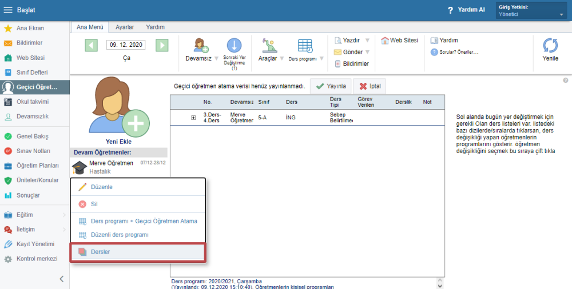Click Bildirimler in the toolbar
Image resolution: width=572 pixels, height=289 pixels.
352,64
